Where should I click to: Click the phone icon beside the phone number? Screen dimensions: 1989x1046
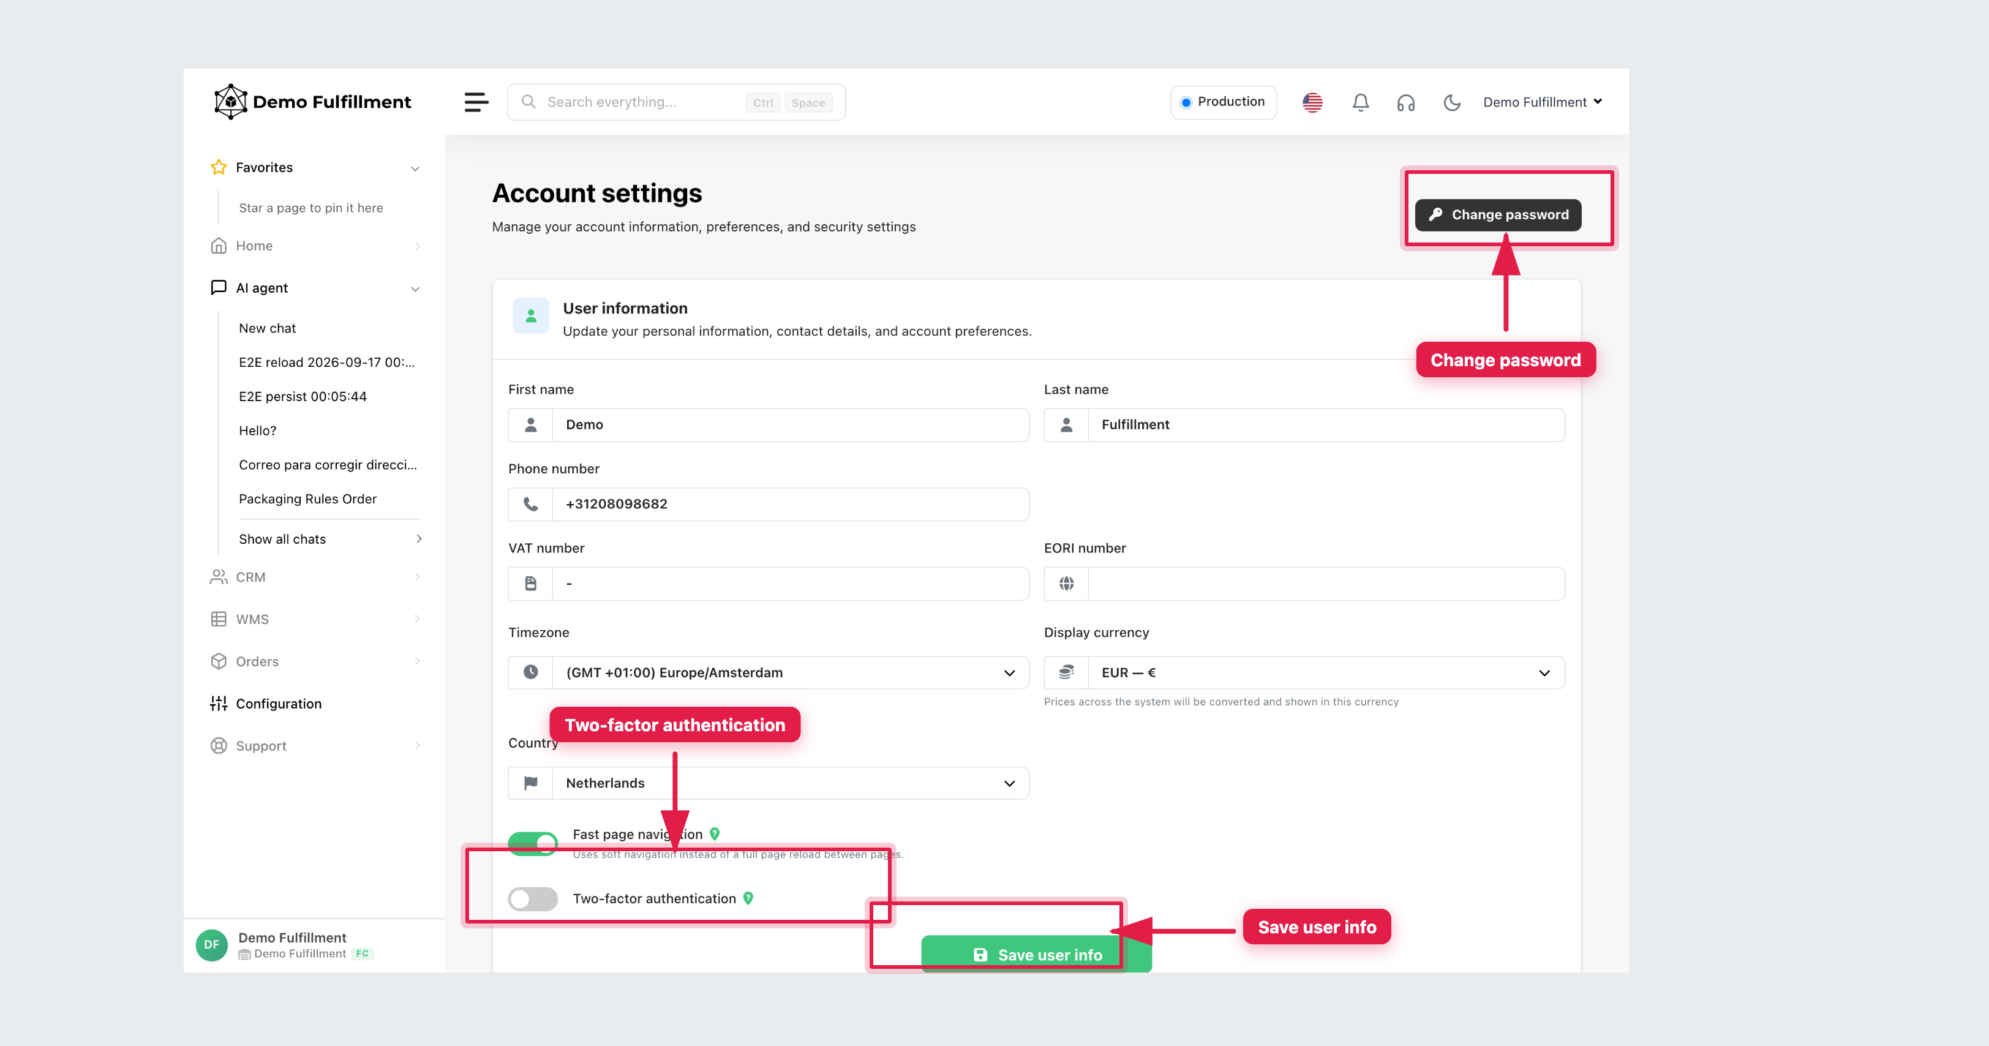(x=530, y=504)
